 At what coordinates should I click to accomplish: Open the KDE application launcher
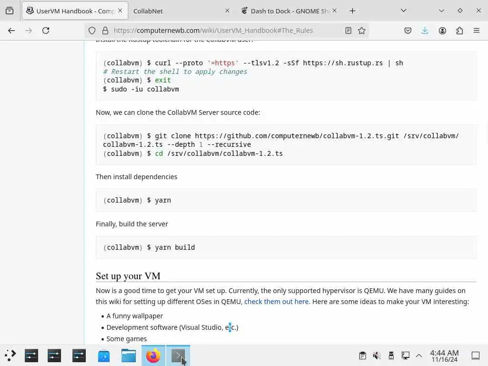(x=10, y=355)
